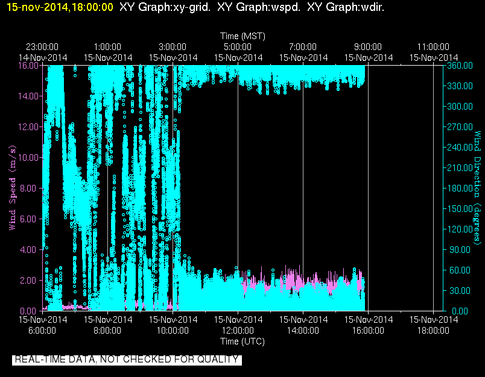Click the 'XY Graph:wspd.' title text
This screenshot has height=377, width=485.
(259, 7)
